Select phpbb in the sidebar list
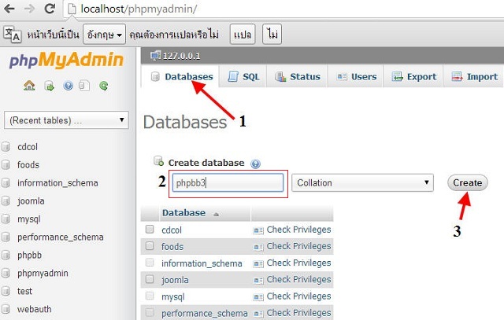The height and width of the screenshot is (320, 504). (x=30, y=256)
